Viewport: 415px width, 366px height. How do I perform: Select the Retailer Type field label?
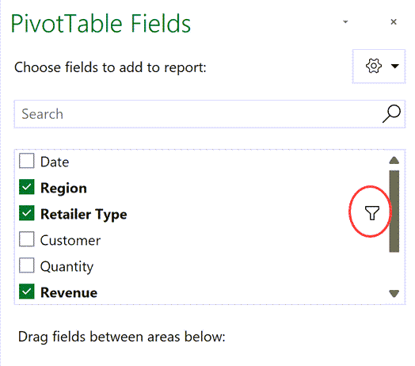tap(84, 214)
